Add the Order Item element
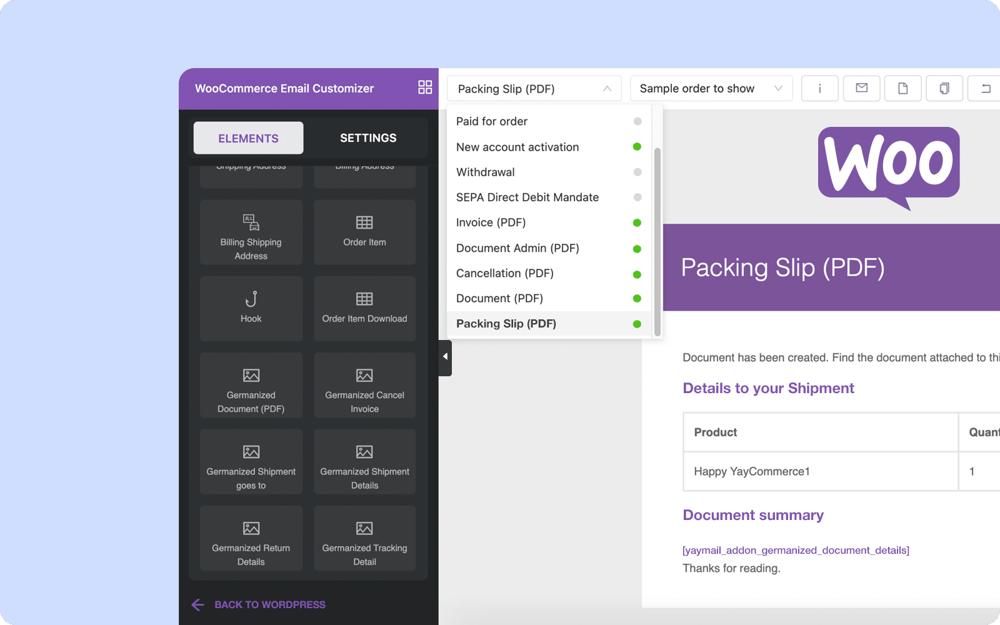Image resolution: width=1000 pixels, height=625 pixels. pyautogui.click(x=364, y=232)
